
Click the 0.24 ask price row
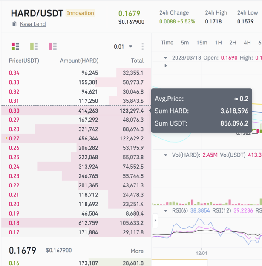tap(76, 167)
